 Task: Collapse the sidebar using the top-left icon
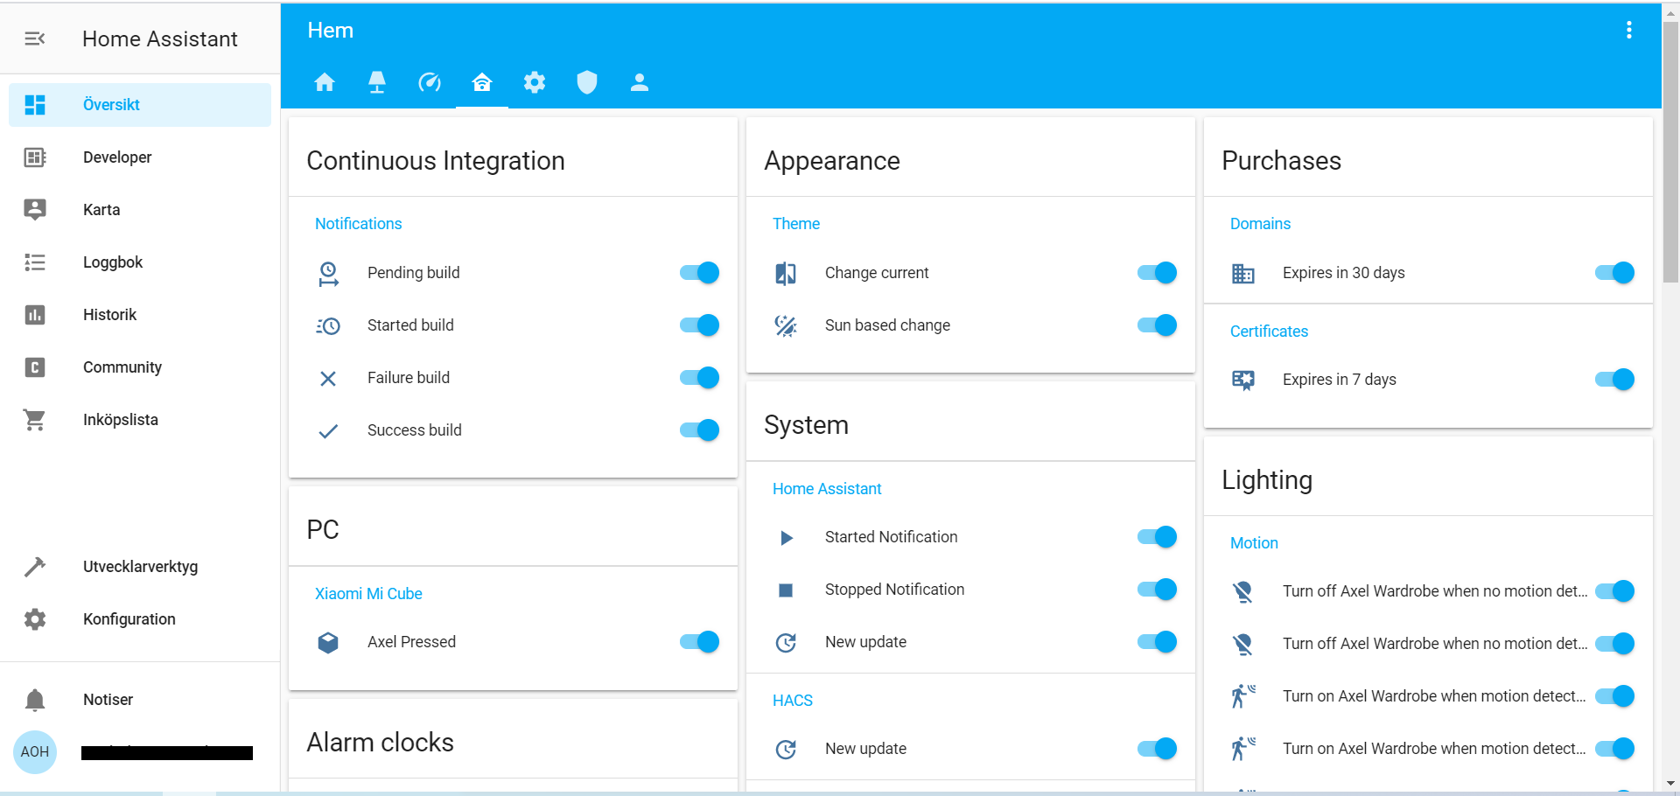(x=35, y=38)
